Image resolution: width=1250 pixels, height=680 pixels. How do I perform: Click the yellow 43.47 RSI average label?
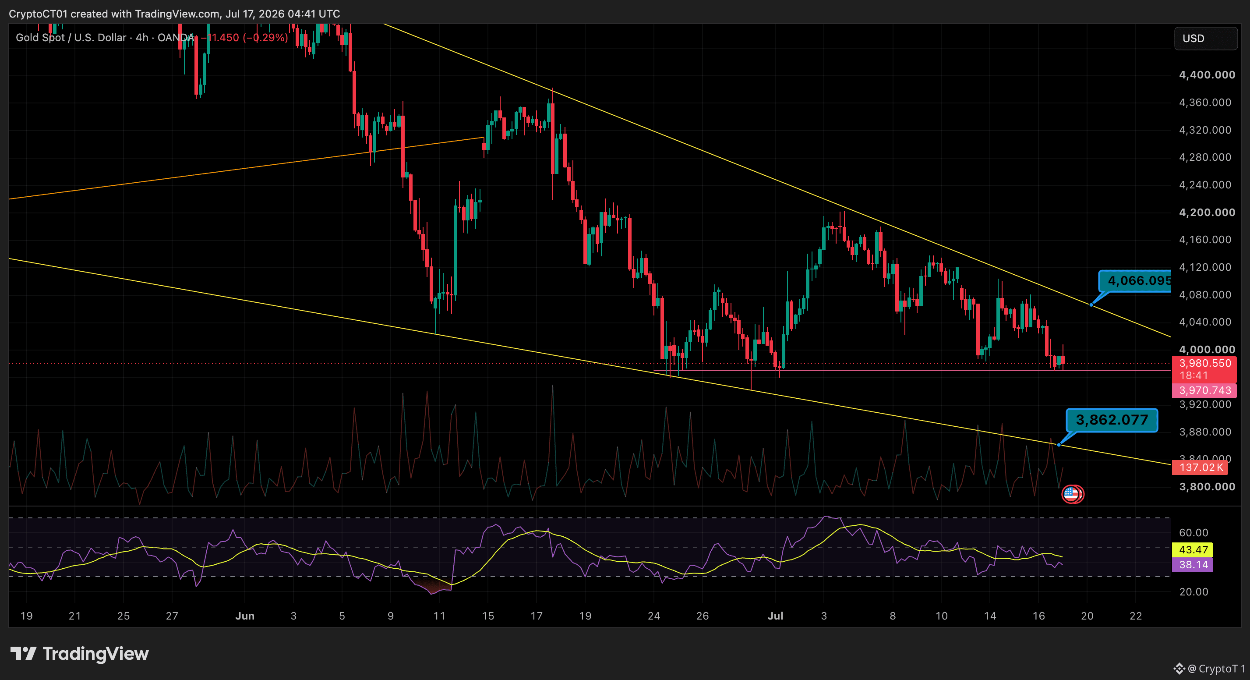tap(1193, 549)
